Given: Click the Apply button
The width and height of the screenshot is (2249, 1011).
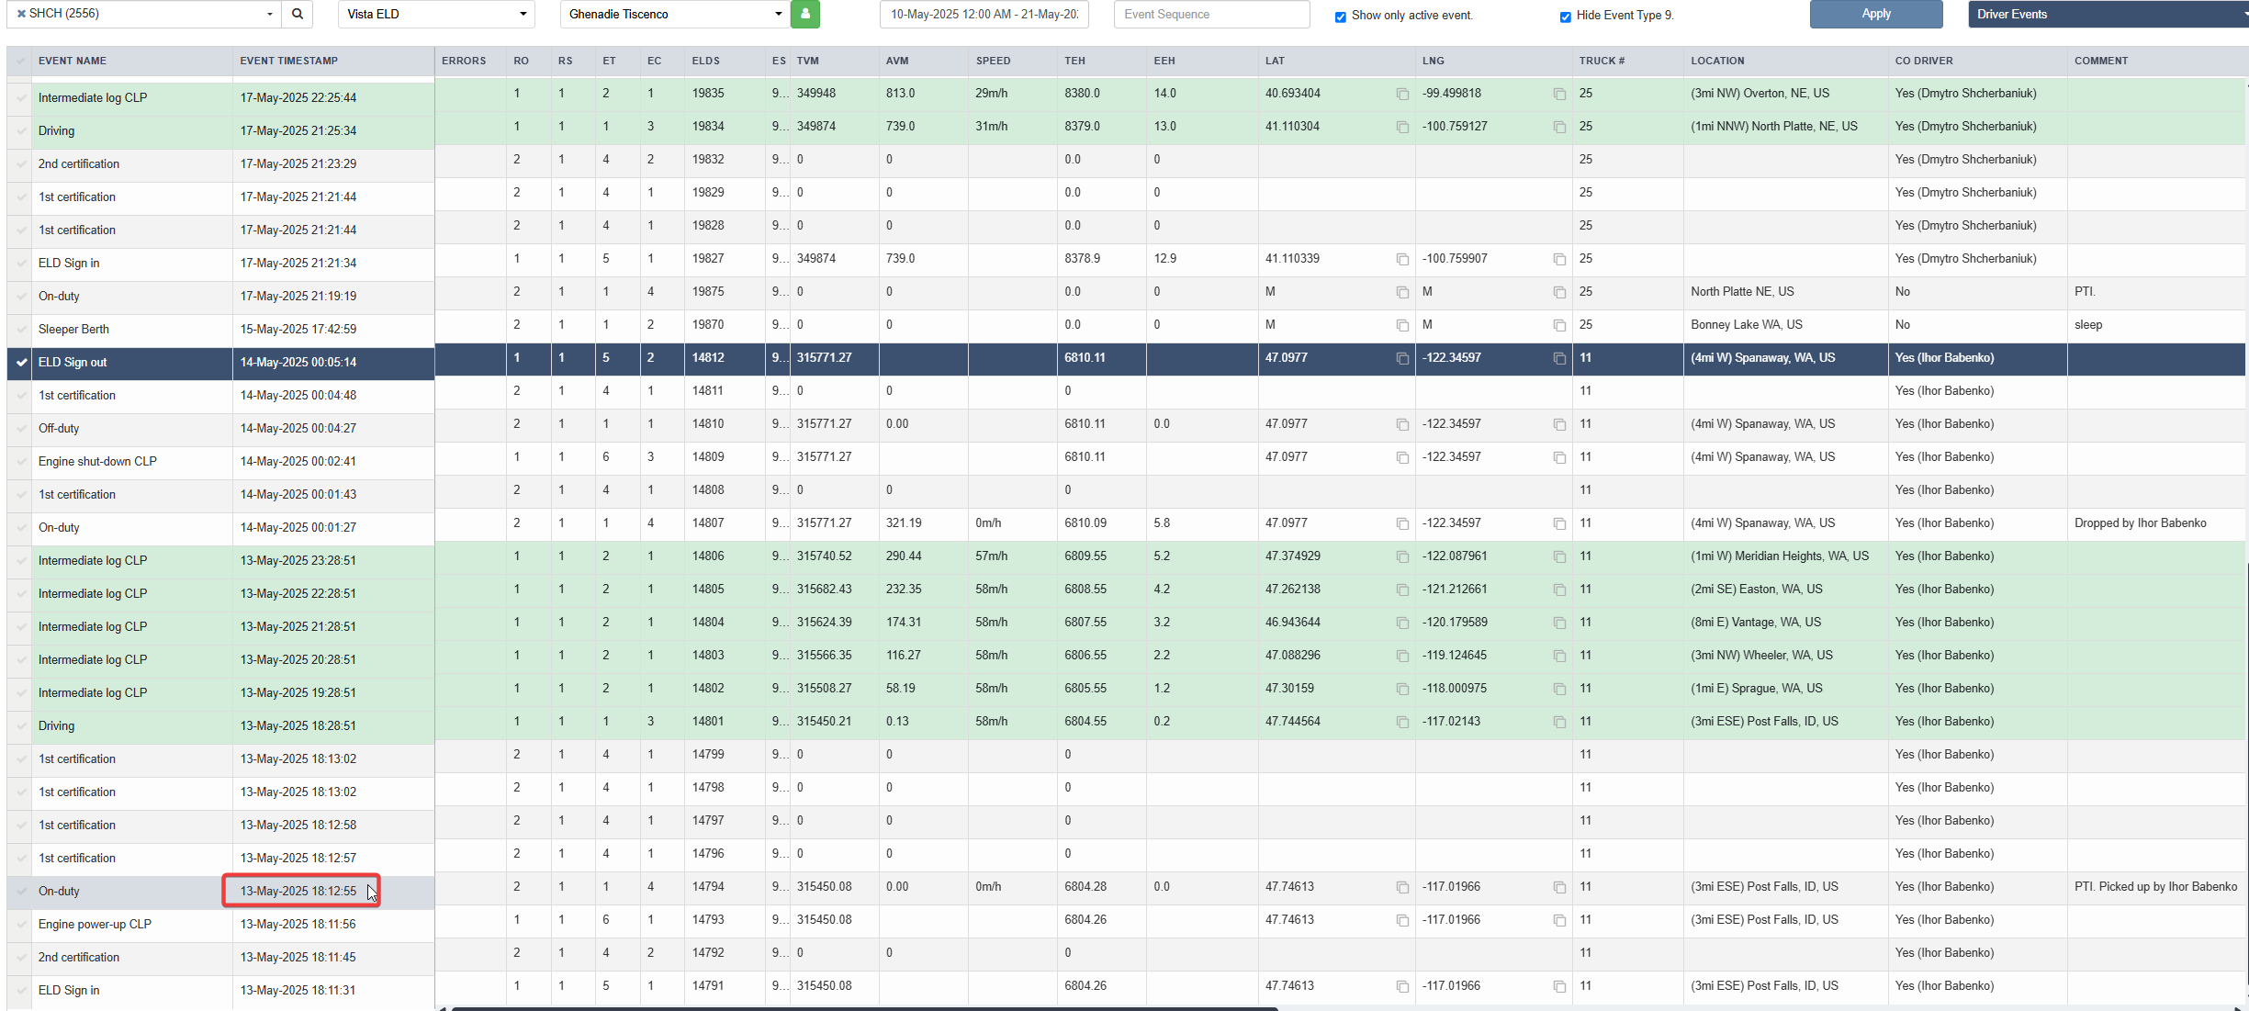Looking at the screenshot, I should pos(1876,14).
